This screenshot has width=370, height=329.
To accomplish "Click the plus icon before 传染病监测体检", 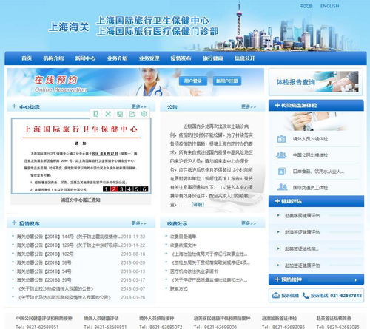I will (277, 105).
